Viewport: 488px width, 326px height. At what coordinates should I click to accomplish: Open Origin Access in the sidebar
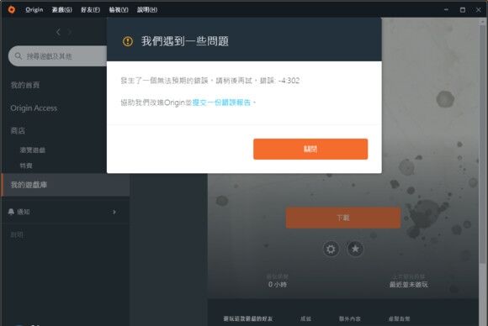coord(34,108)
